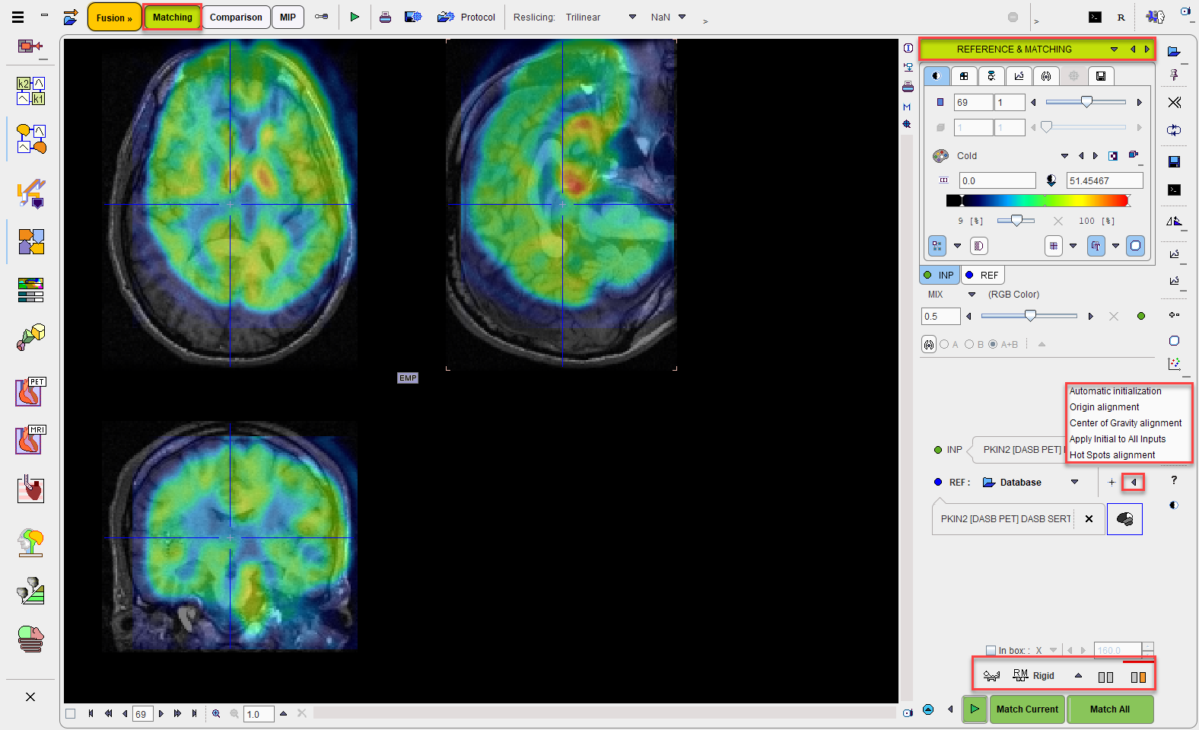Select radio option A+B
Viewport: 1199px width, 730px height.
coord(993,344)
